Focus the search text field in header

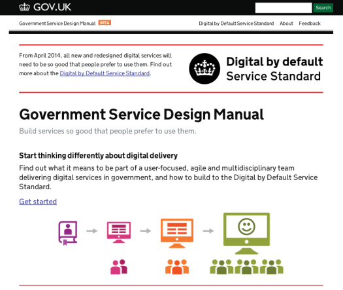284,8
